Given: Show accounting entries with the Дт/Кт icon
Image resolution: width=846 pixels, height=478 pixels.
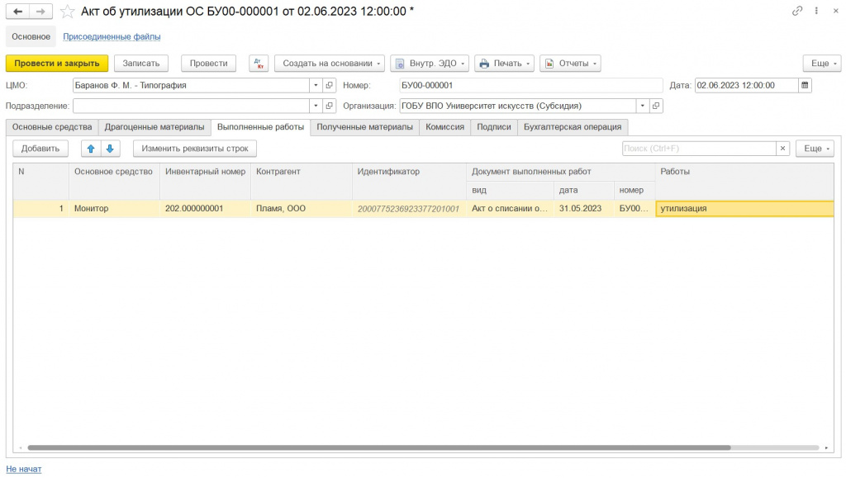Looking at the screenshot, I should [259, 63].
